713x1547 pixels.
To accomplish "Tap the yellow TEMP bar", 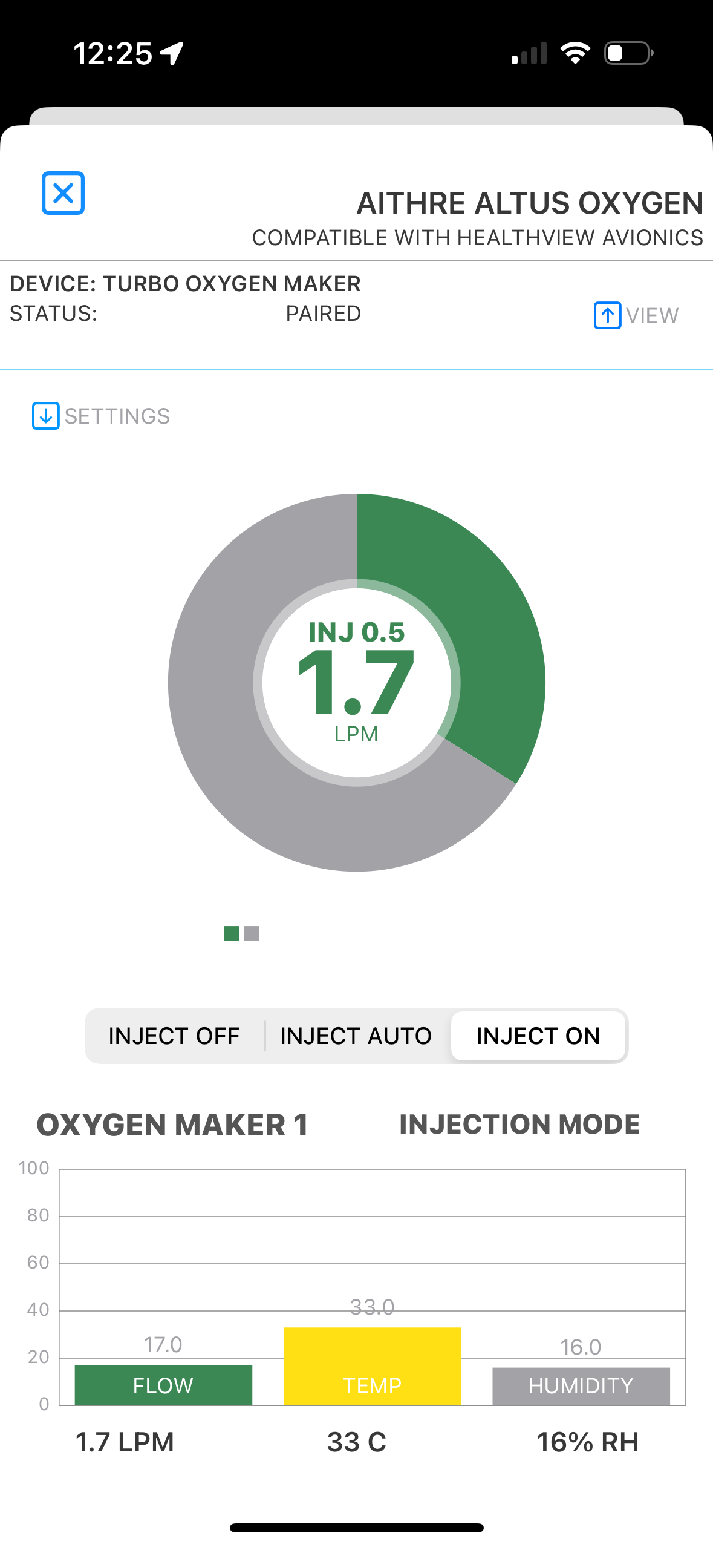I will click(x=373, y=1367).
